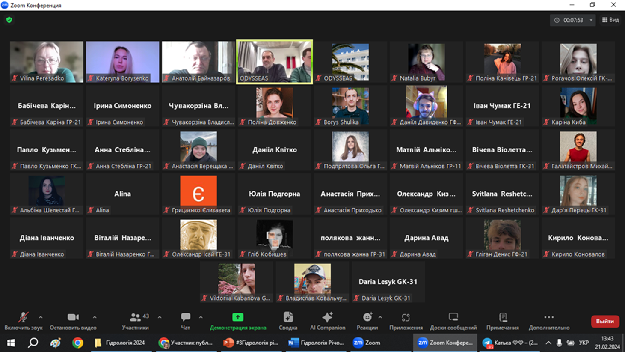
Task: Toggle the Участники participants list
Action: coord(135,321)
